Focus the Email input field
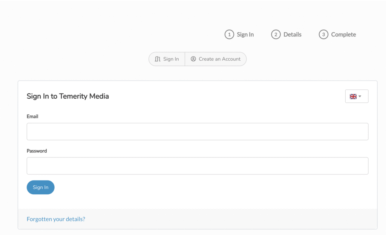 click(x=198, y=131)
